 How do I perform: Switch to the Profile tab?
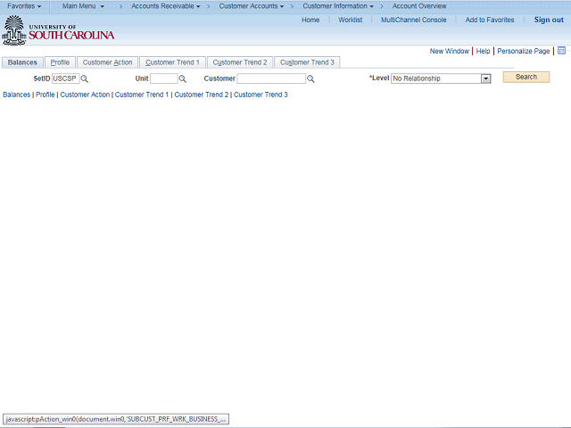[x=60, y=62]
